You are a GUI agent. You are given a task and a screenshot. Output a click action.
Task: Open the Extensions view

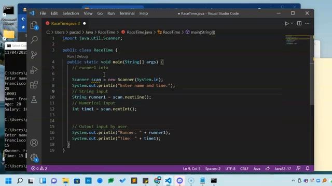34,85
